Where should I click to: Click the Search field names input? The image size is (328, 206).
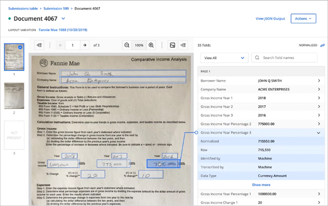point(285,58)
